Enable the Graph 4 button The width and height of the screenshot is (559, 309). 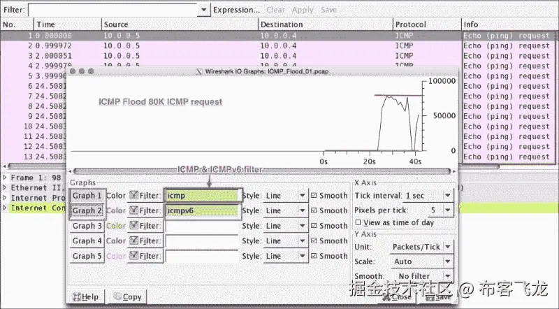(87, 241)
